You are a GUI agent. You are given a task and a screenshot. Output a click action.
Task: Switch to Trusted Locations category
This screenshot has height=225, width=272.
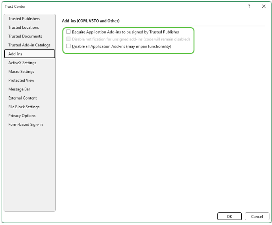coord(24,28)
